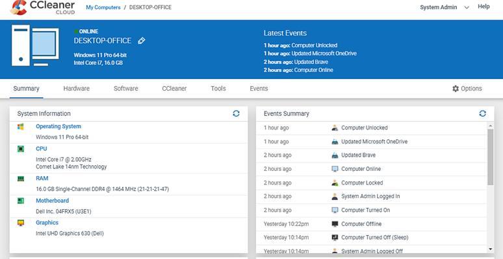Click the Graphics monitor icon
Viewport: 503px width, 259px height.
(21, 223)
